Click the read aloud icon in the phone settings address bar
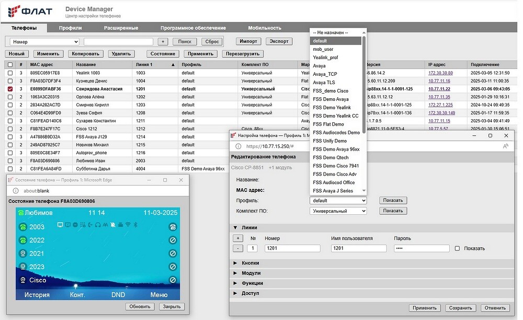The width and height of the screenshot is (523, 320). pos(506,146)
